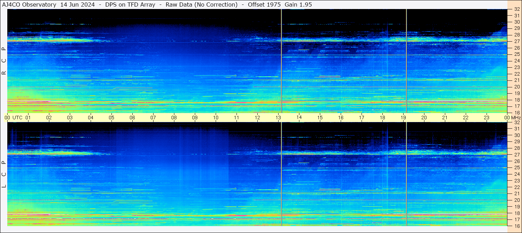Click the AJ4CO Observatory title text
The image size is (522, 233).
(x=29, y=5)
